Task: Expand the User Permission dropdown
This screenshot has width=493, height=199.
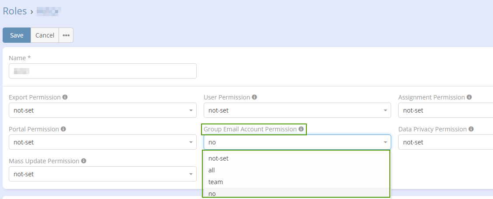Action: click(297, 110)
